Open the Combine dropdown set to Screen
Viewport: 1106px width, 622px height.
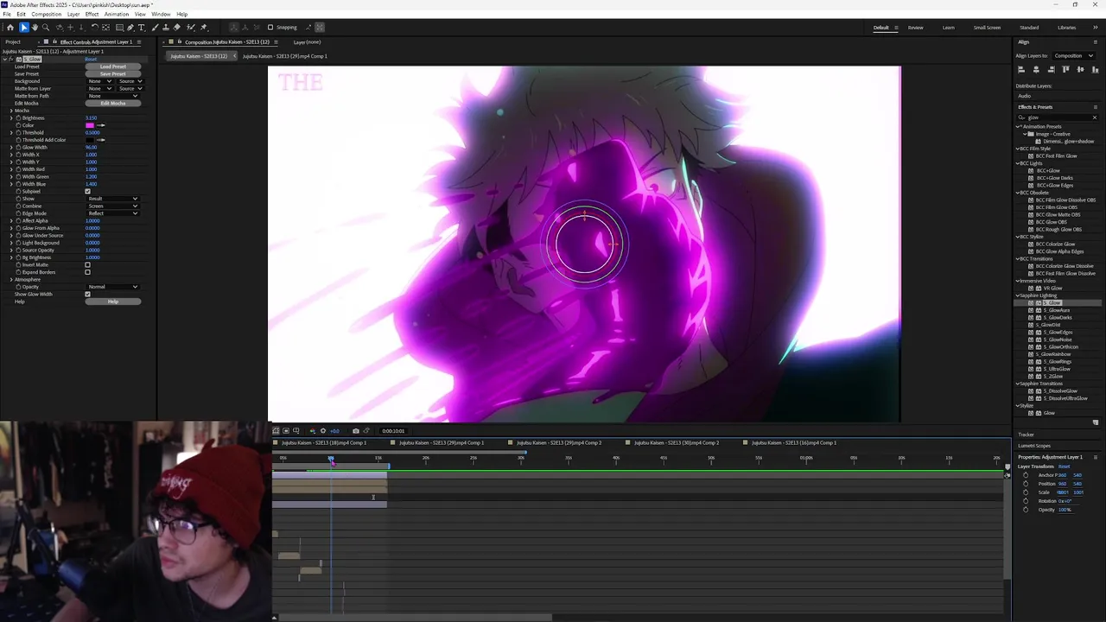coord(113,206)
